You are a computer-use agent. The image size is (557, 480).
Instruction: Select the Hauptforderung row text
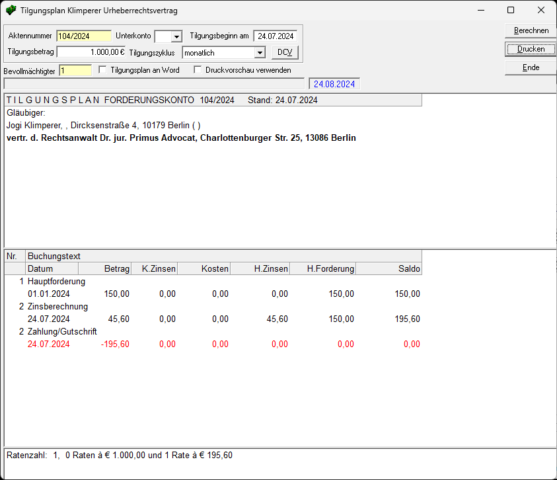point(56,281)
